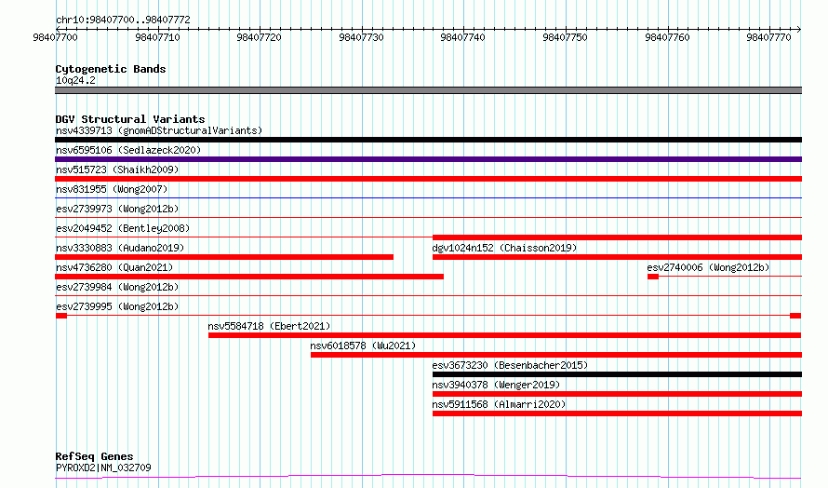Open variant esv3673230 (Besenbacher2015) label
The image size is (828, 488).
click(510, 365)
